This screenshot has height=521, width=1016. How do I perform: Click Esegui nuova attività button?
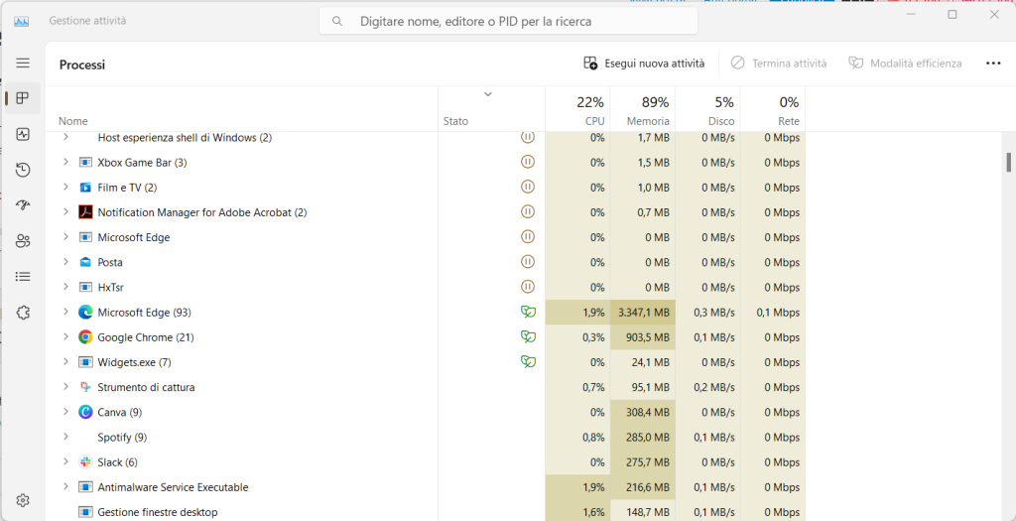pos(643,64)
